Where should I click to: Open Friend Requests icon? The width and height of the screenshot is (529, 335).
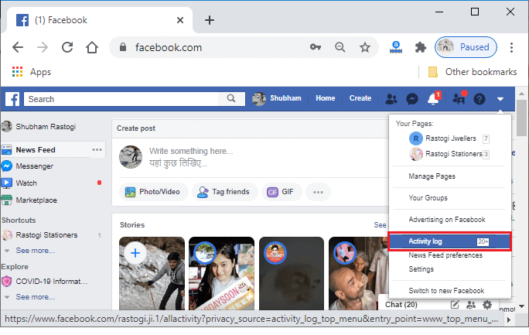391,99
